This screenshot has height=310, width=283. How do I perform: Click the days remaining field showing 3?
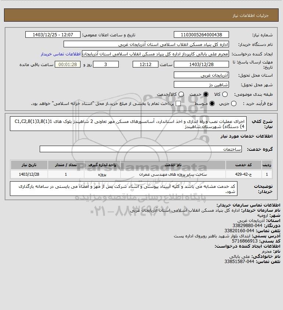coord(106,65)
